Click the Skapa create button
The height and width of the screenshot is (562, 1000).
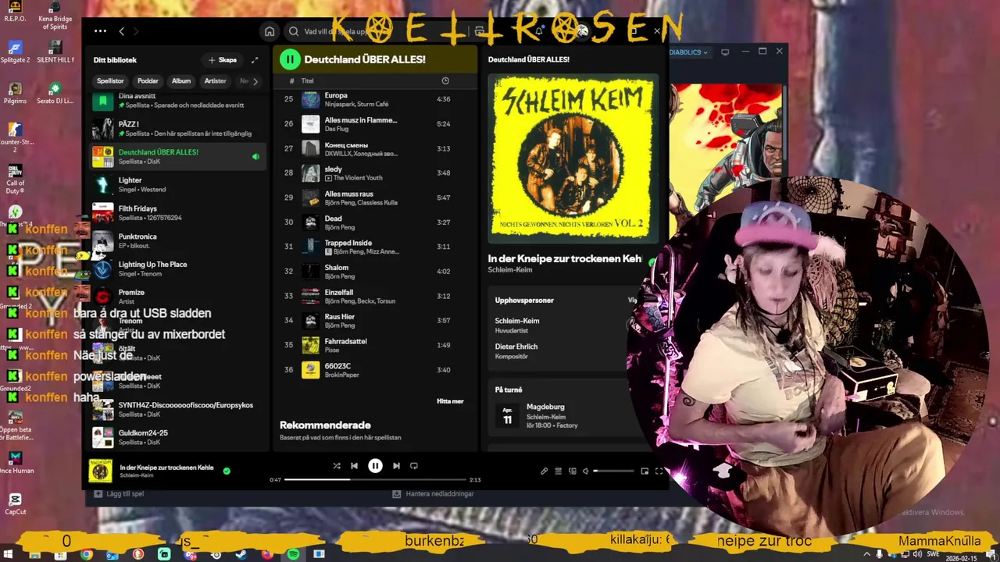tap(223, 60)
